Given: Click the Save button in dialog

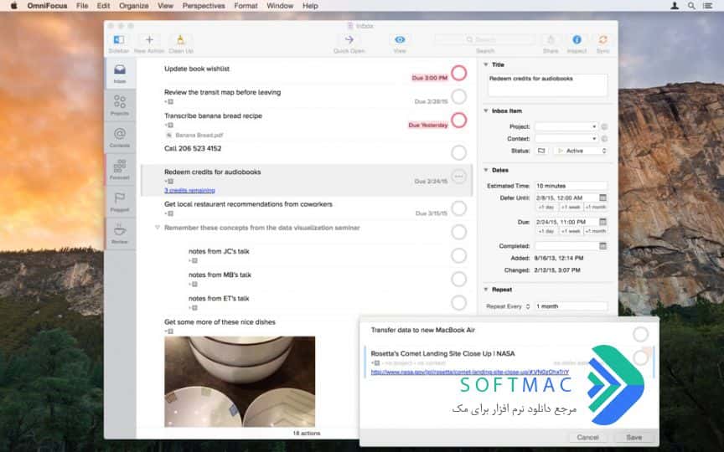Looking at the screenshot, I should pos(634,437).
